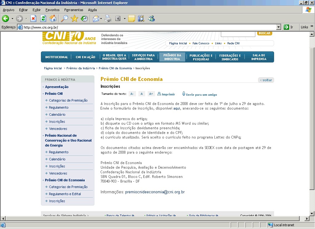
Task: Open Apresentação in the sidebar
Action: pyautogui.click(x=57, y=87)
